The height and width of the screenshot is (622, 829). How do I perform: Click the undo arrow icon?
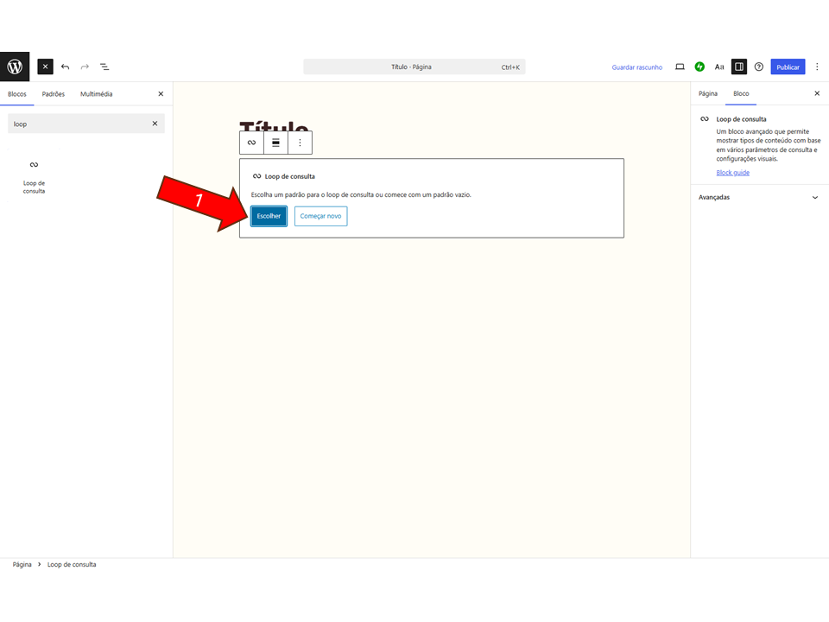65,67
